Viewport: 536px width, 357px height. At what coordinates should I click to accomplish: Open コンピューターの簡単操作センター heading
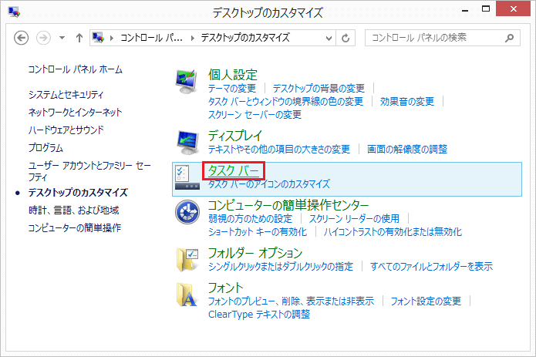288,205
